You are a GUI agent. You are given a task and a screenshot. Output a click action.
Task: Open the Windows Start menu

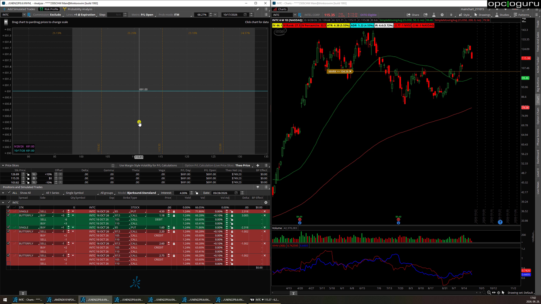(5, 299)
